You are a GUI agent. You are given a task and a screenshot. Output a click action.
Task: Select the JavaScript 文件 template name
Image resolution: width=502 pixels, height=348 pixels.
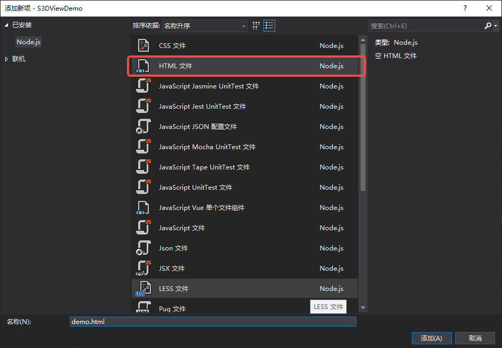coord(182,228)
